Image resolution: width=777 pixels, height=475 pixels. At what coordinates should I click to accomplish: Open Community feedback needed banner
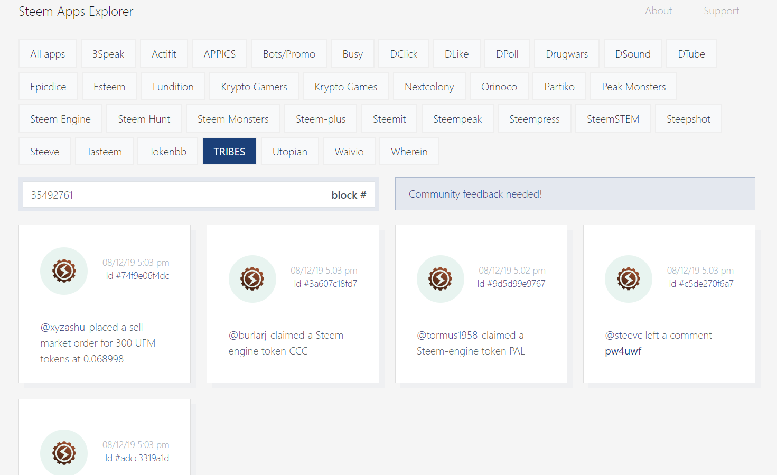pos(575,194)
